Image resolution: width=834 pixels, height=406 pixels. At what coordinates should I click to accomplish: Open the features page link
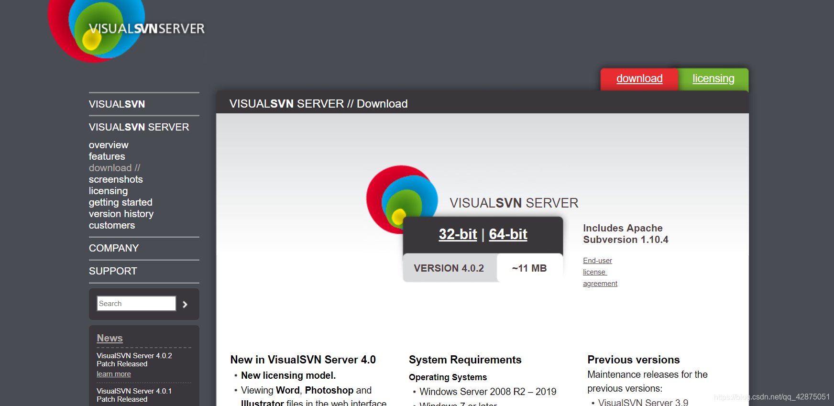click(x=107, y=156)
